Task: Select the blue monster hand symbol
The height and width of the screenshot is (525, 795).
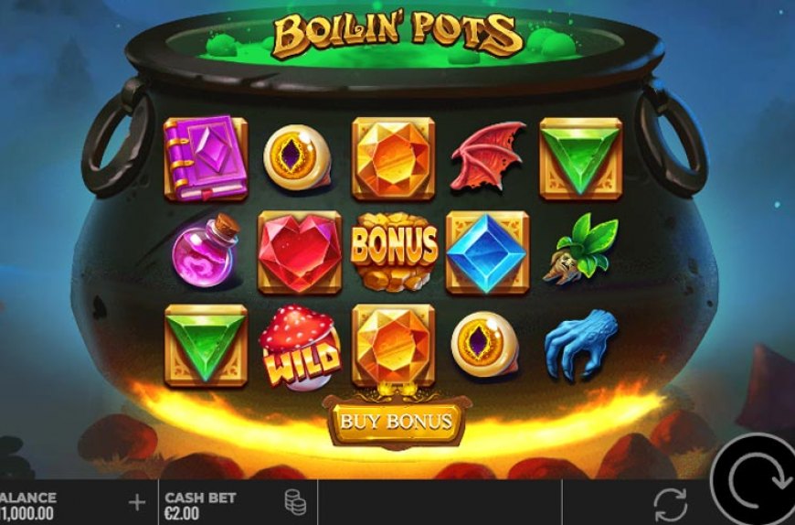Action: coord(581,345)
